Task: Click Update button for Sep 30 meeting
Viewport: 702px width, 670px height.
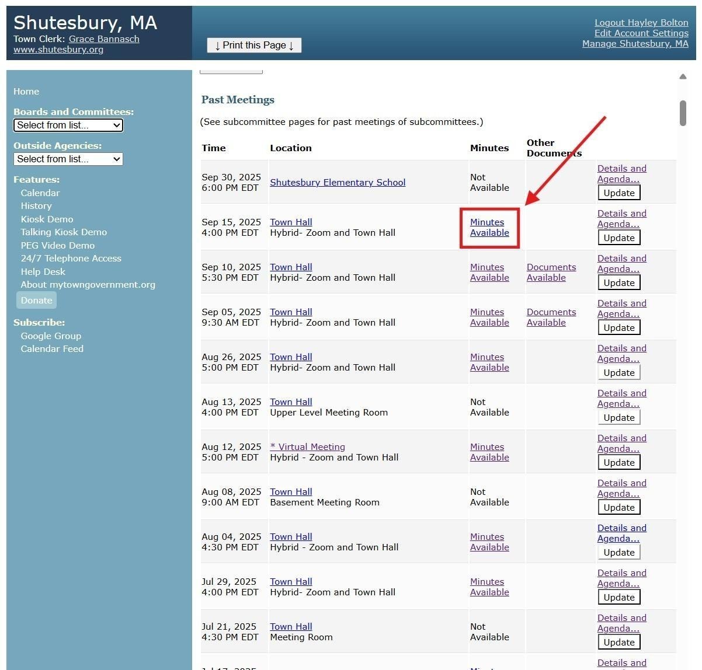Action: [618, 193]
